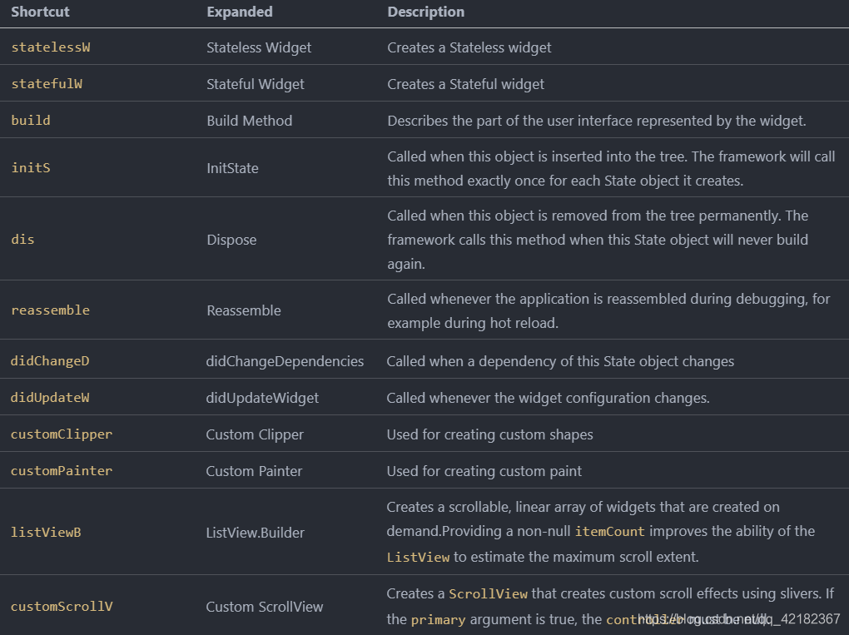Select the statefulW shortcut code

(47, 84)
